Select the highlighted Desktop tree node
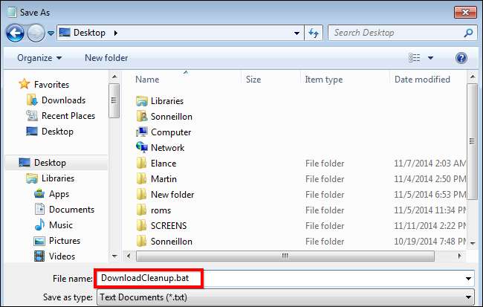The width and height of the screenshot is (483, 307). tap(56, 163)
